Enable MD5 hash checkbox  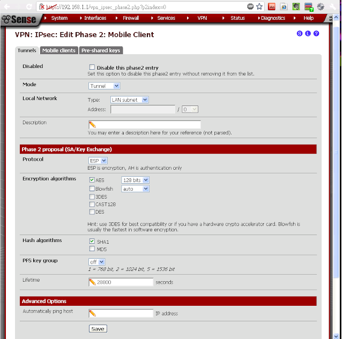92,248
